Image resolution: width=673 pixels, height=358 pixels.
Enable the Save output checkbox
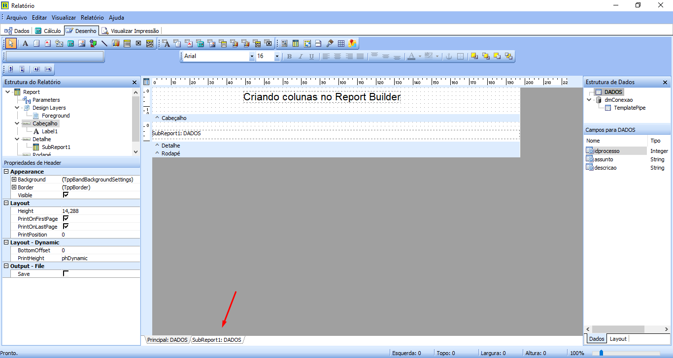tap(66, 274)
